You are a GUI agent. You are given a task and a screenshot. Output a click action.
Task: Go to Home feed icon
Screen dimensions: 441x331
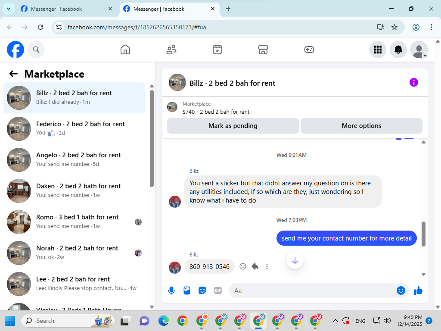pos(125,50)
